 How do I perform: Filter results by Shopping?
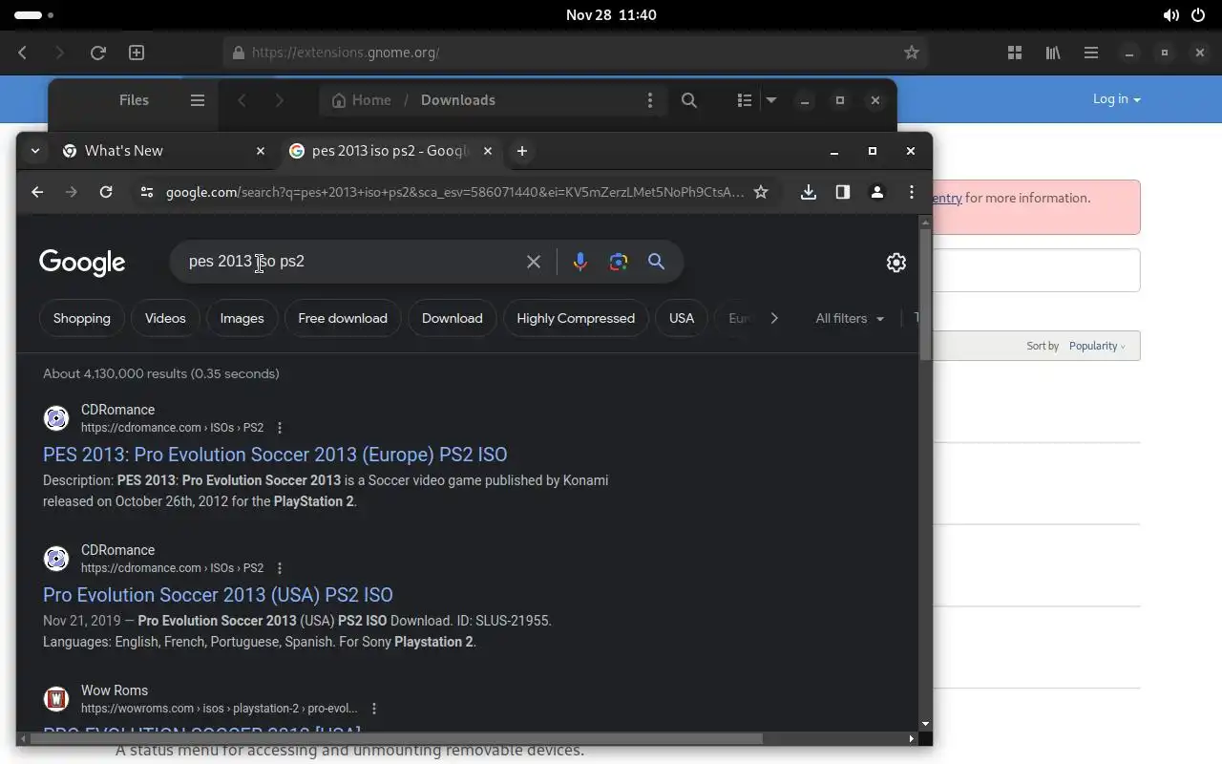(82, 318)
